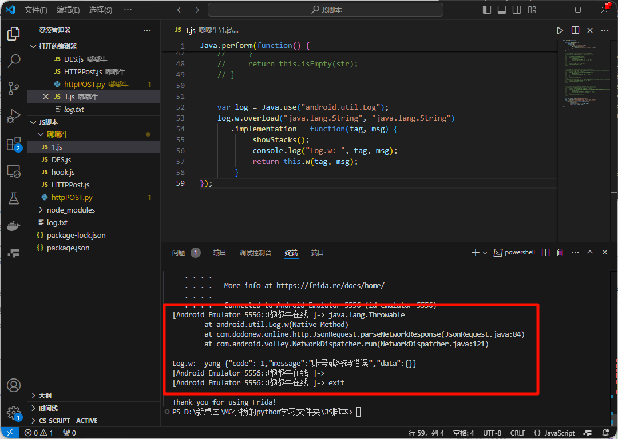The image size is (618, 439).
Task: Open the Extensions view
Action: pyautogui.click(x=14, y=144)
